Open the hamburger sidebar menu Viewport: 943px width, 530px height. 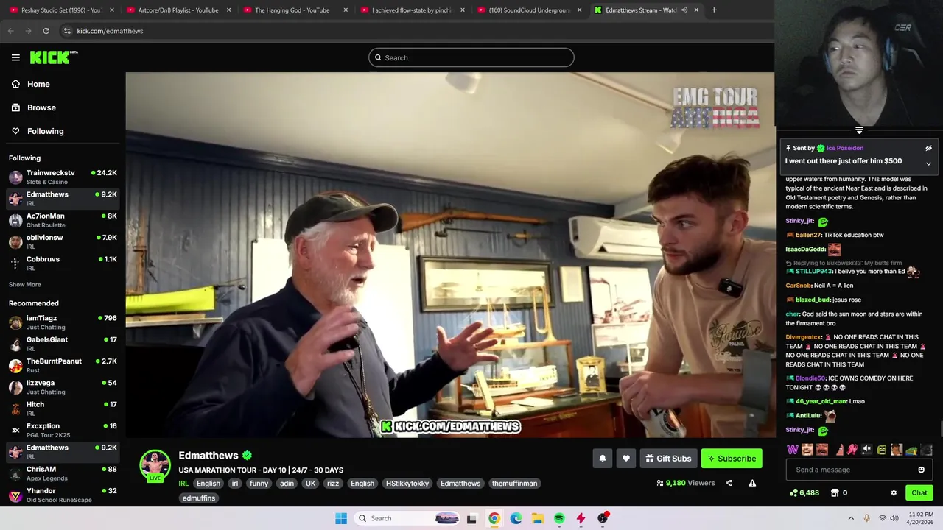coord(15,57)
